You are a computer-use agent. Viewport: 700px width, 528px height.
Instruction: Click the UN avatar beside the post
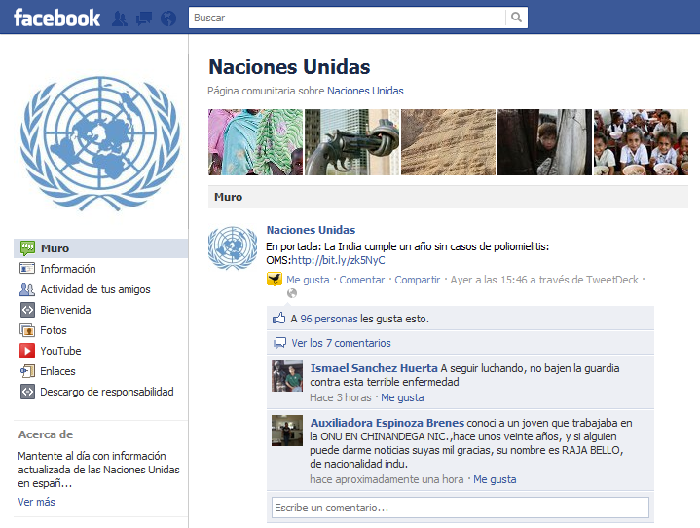tap(233, 247)
